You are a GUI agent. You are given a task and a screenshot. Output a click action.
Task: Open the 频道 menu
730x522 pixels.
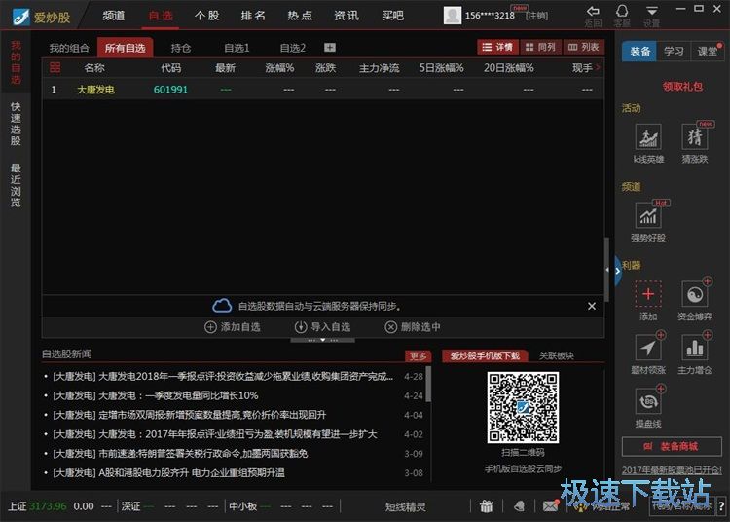coord(114,16)
